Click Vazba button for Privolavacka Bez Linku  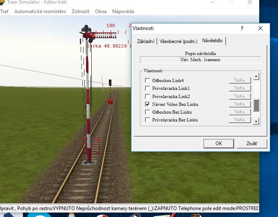pyautogui.click(x=240, y=120)
